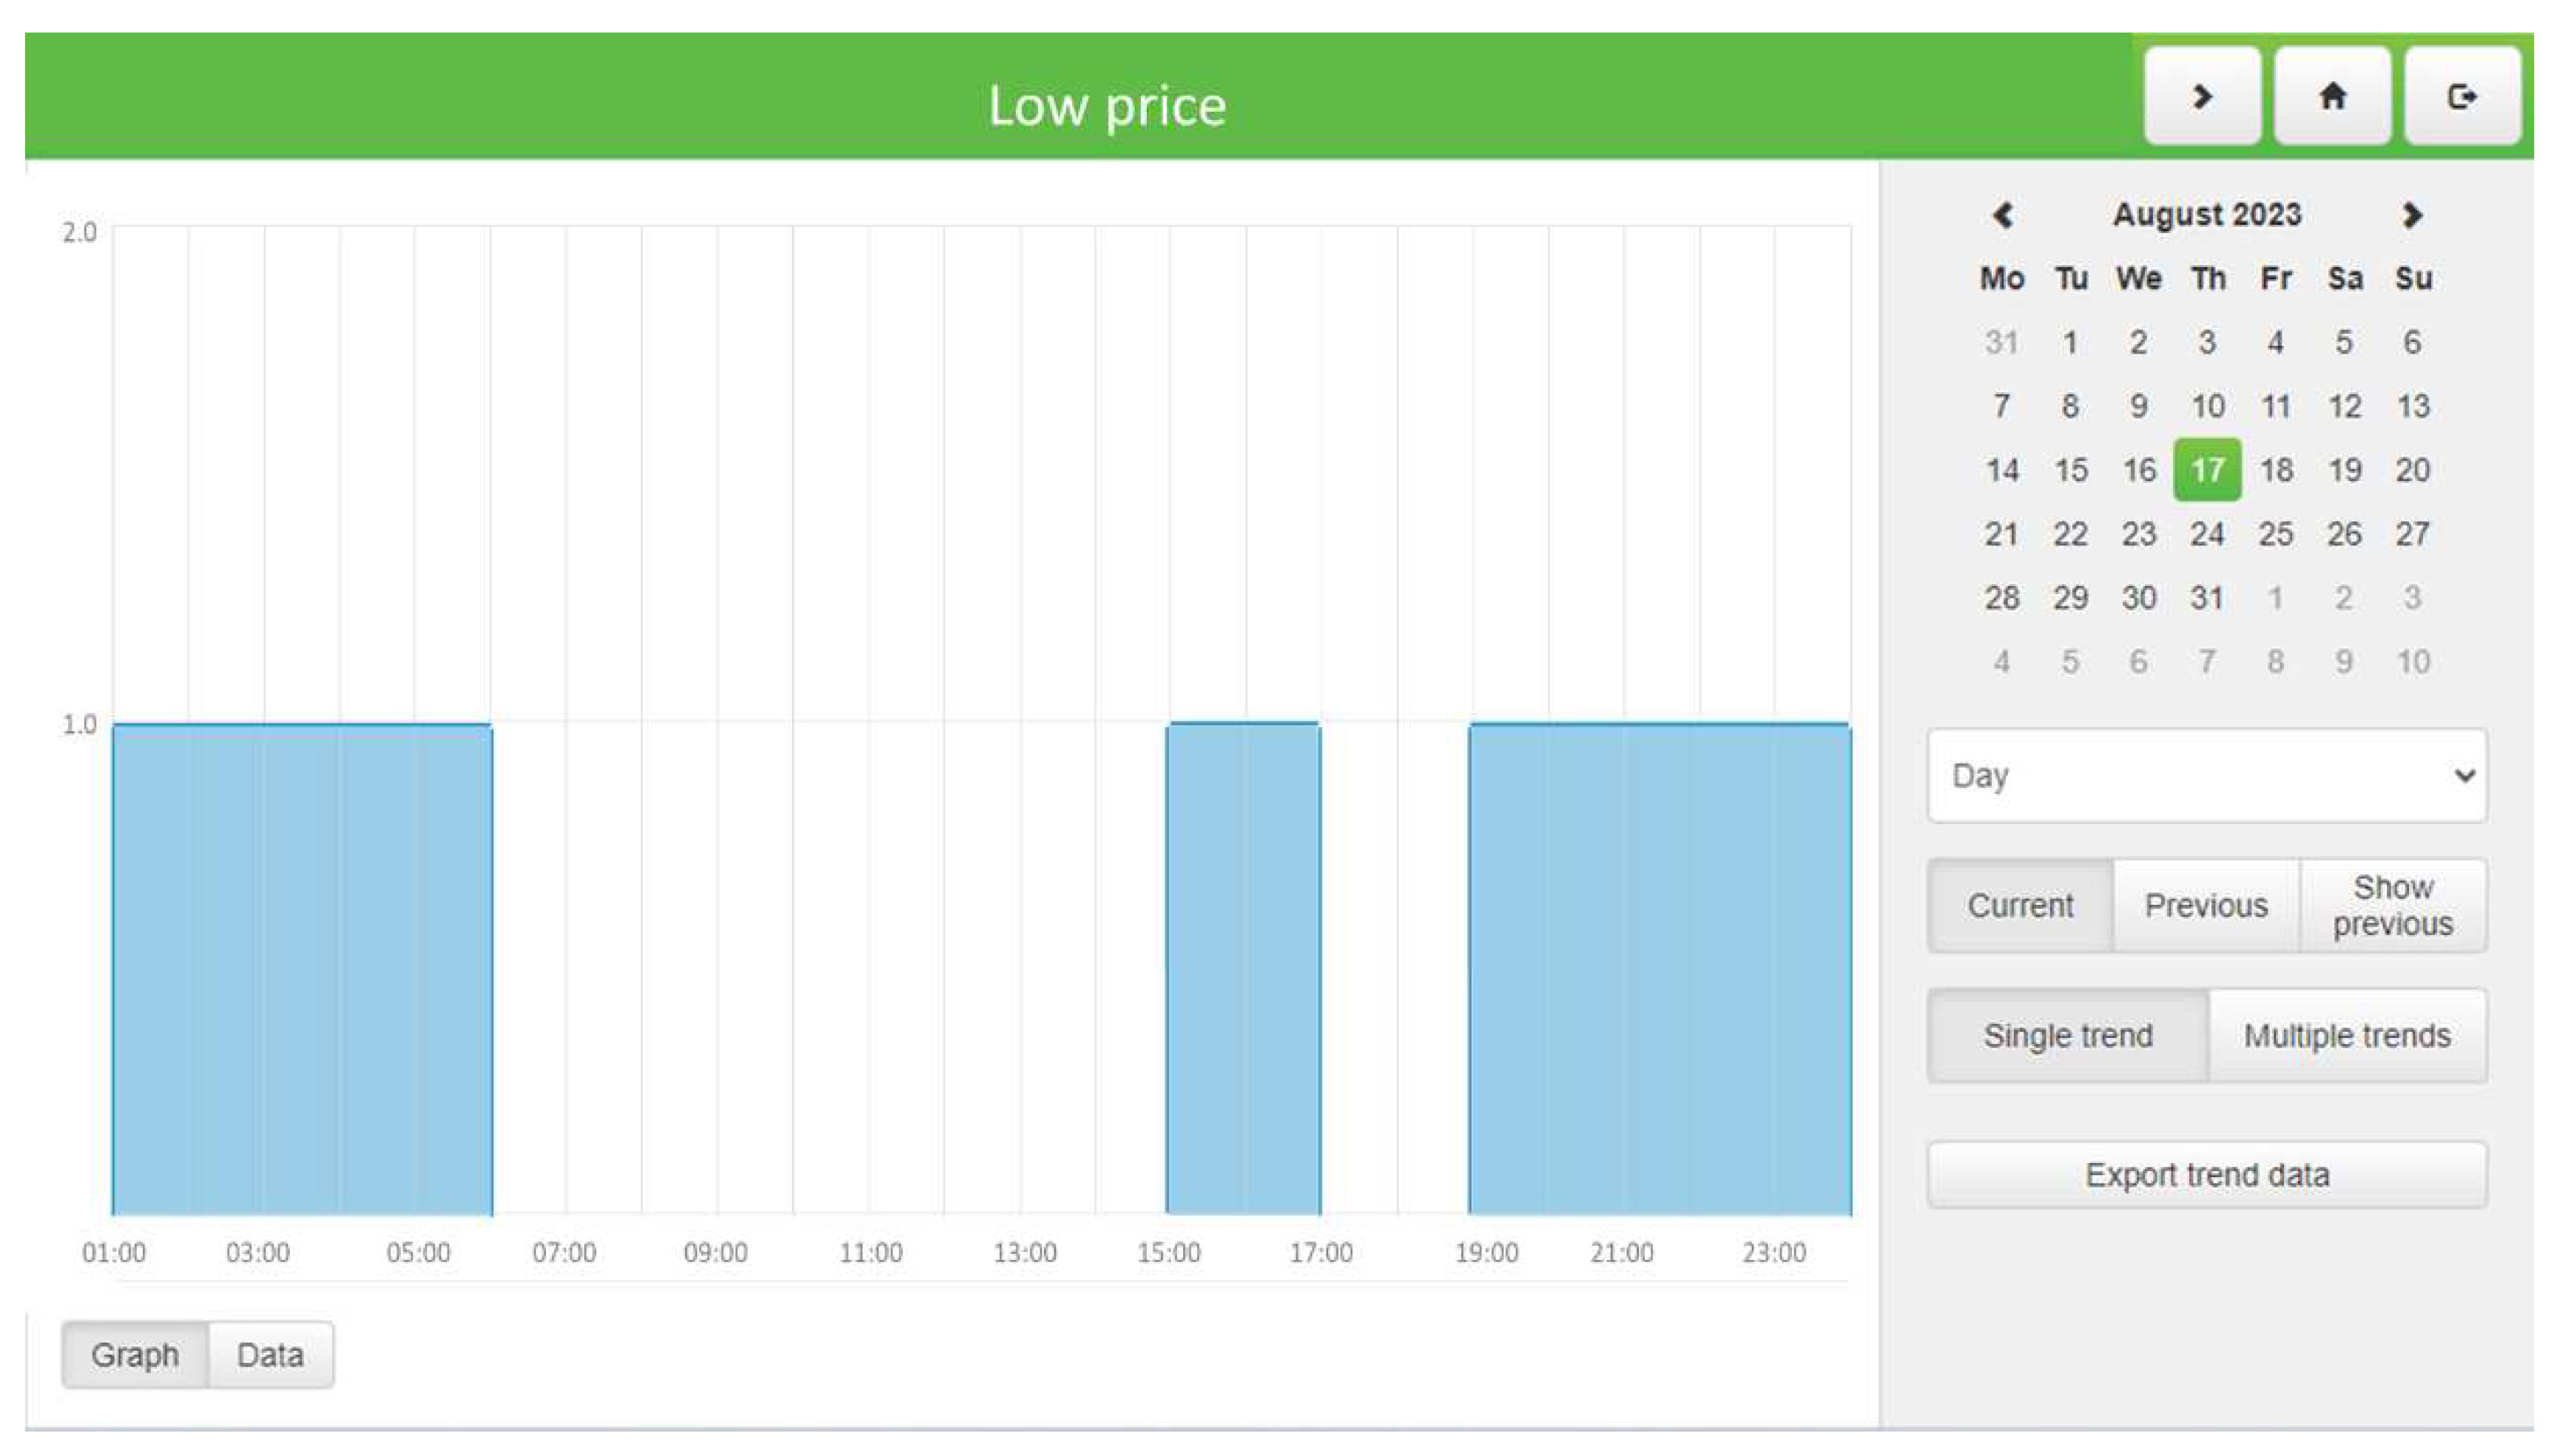Advance calendar to next month
The width and height of the screenshot is (2557, 1456).
pos(2411,215)
